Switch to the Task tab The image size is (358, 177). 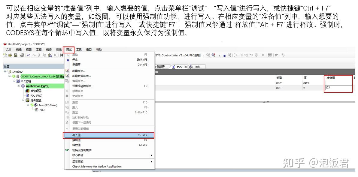click(197, 67)
